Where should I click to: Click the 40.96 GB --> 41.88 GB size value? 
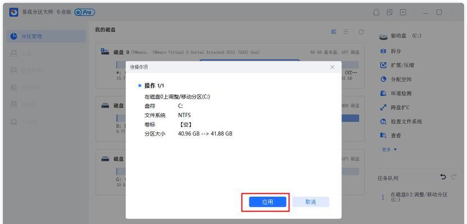tap(205, 133)
